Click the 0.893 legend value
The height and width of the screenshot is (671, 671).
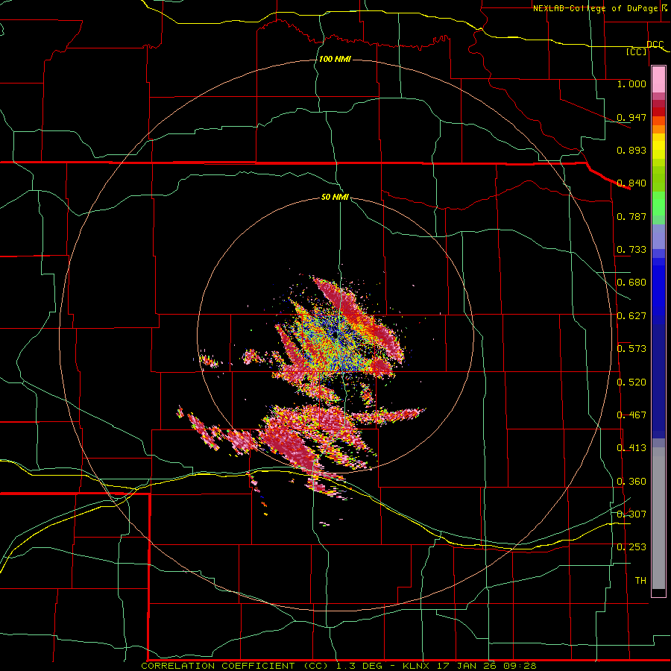tap(631, 150)
